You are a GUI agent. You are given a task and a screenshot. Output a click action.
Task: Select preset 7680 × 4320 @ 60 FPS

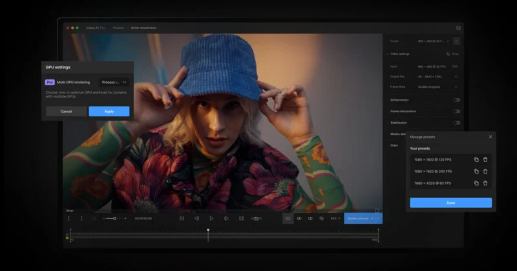[432, 183]
